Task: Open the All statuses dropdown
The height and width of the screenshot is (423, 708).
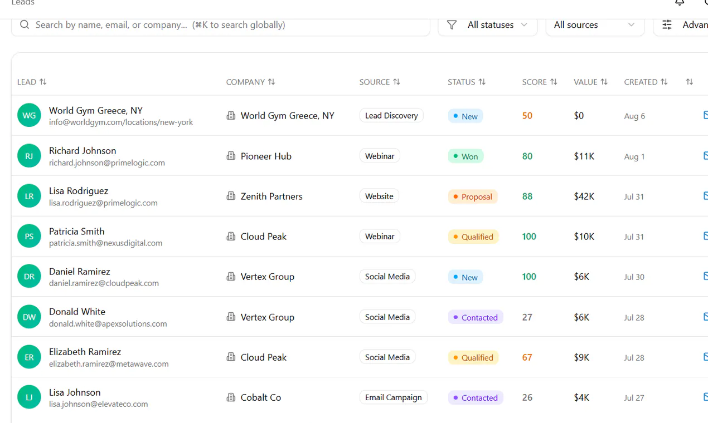Action: (x=488, y=25)
